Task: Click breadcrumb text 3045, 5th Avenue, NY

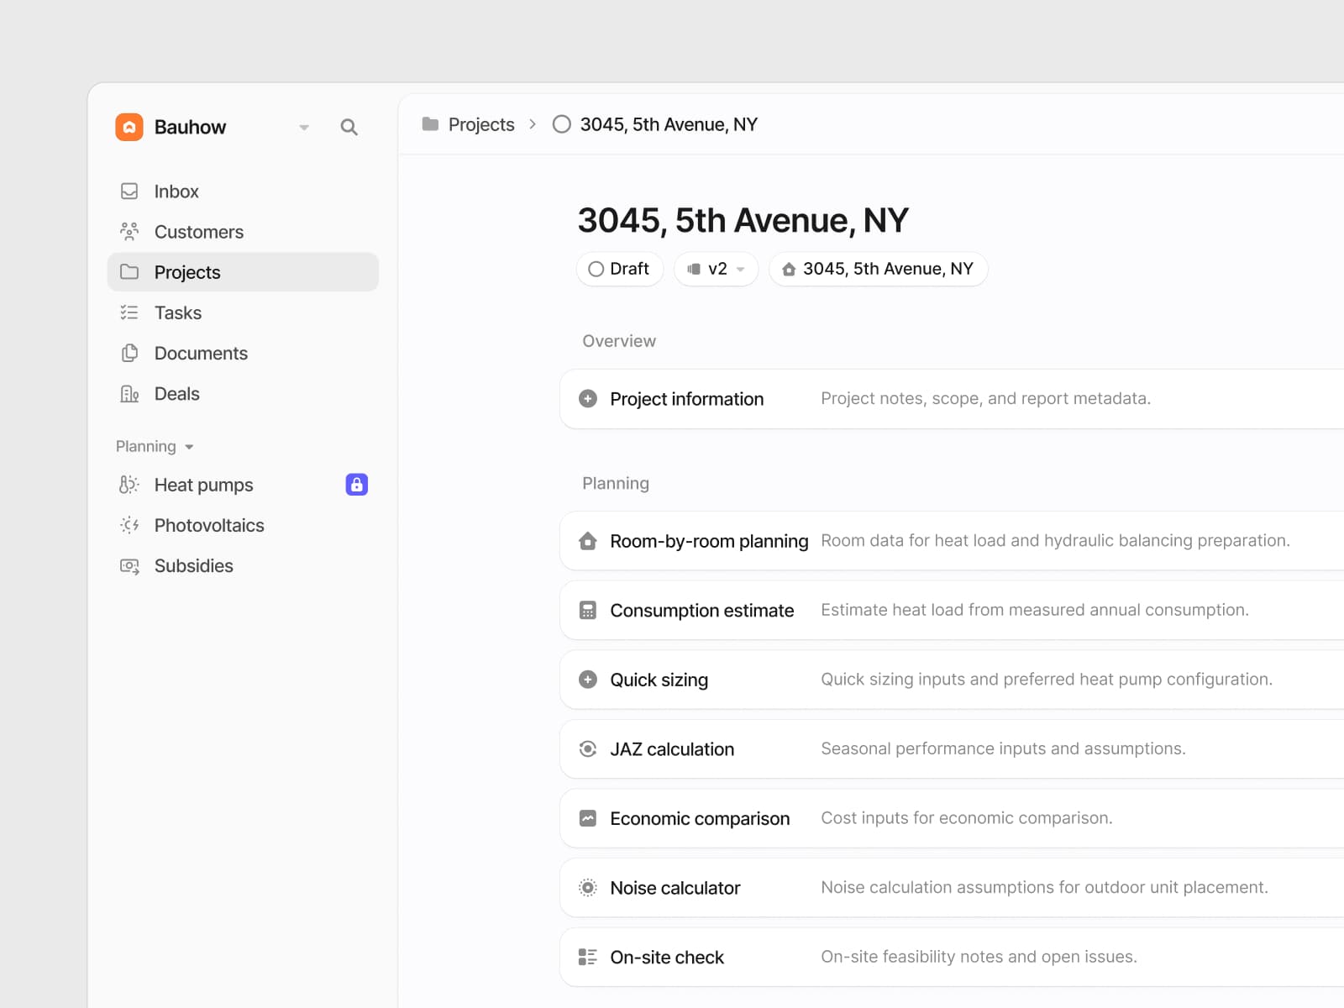Action: tap(669, 124)
